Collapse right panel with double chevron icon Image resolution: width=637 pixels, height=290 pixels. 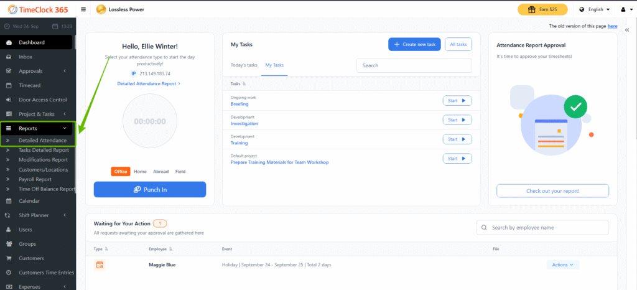[627, 39]
